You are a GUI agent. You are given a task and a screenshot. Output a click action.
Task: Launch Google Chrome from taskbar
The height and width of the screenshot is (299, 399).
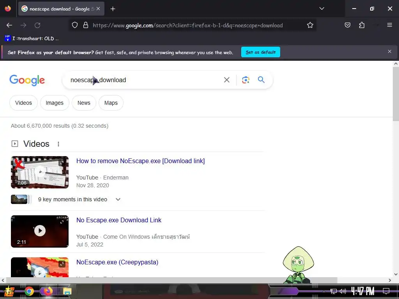click(x=29, y=291)
